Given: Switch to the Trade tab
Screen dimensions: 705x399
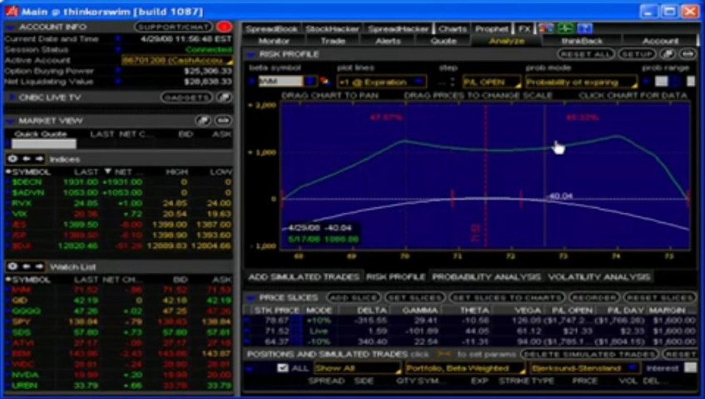Looking at the screenshot, I should tap(333, 40).
